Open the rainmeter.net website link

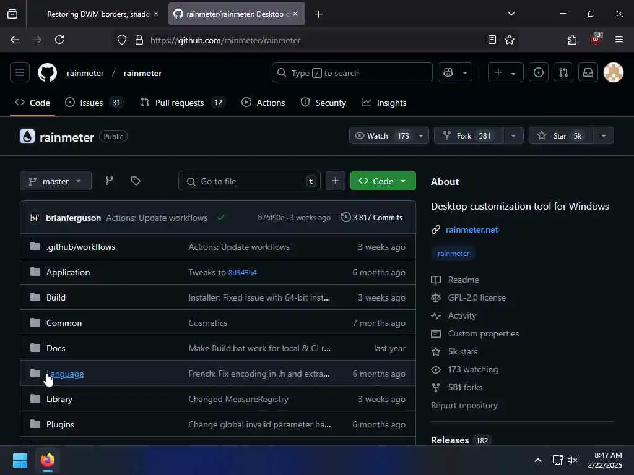click(472, 229)
